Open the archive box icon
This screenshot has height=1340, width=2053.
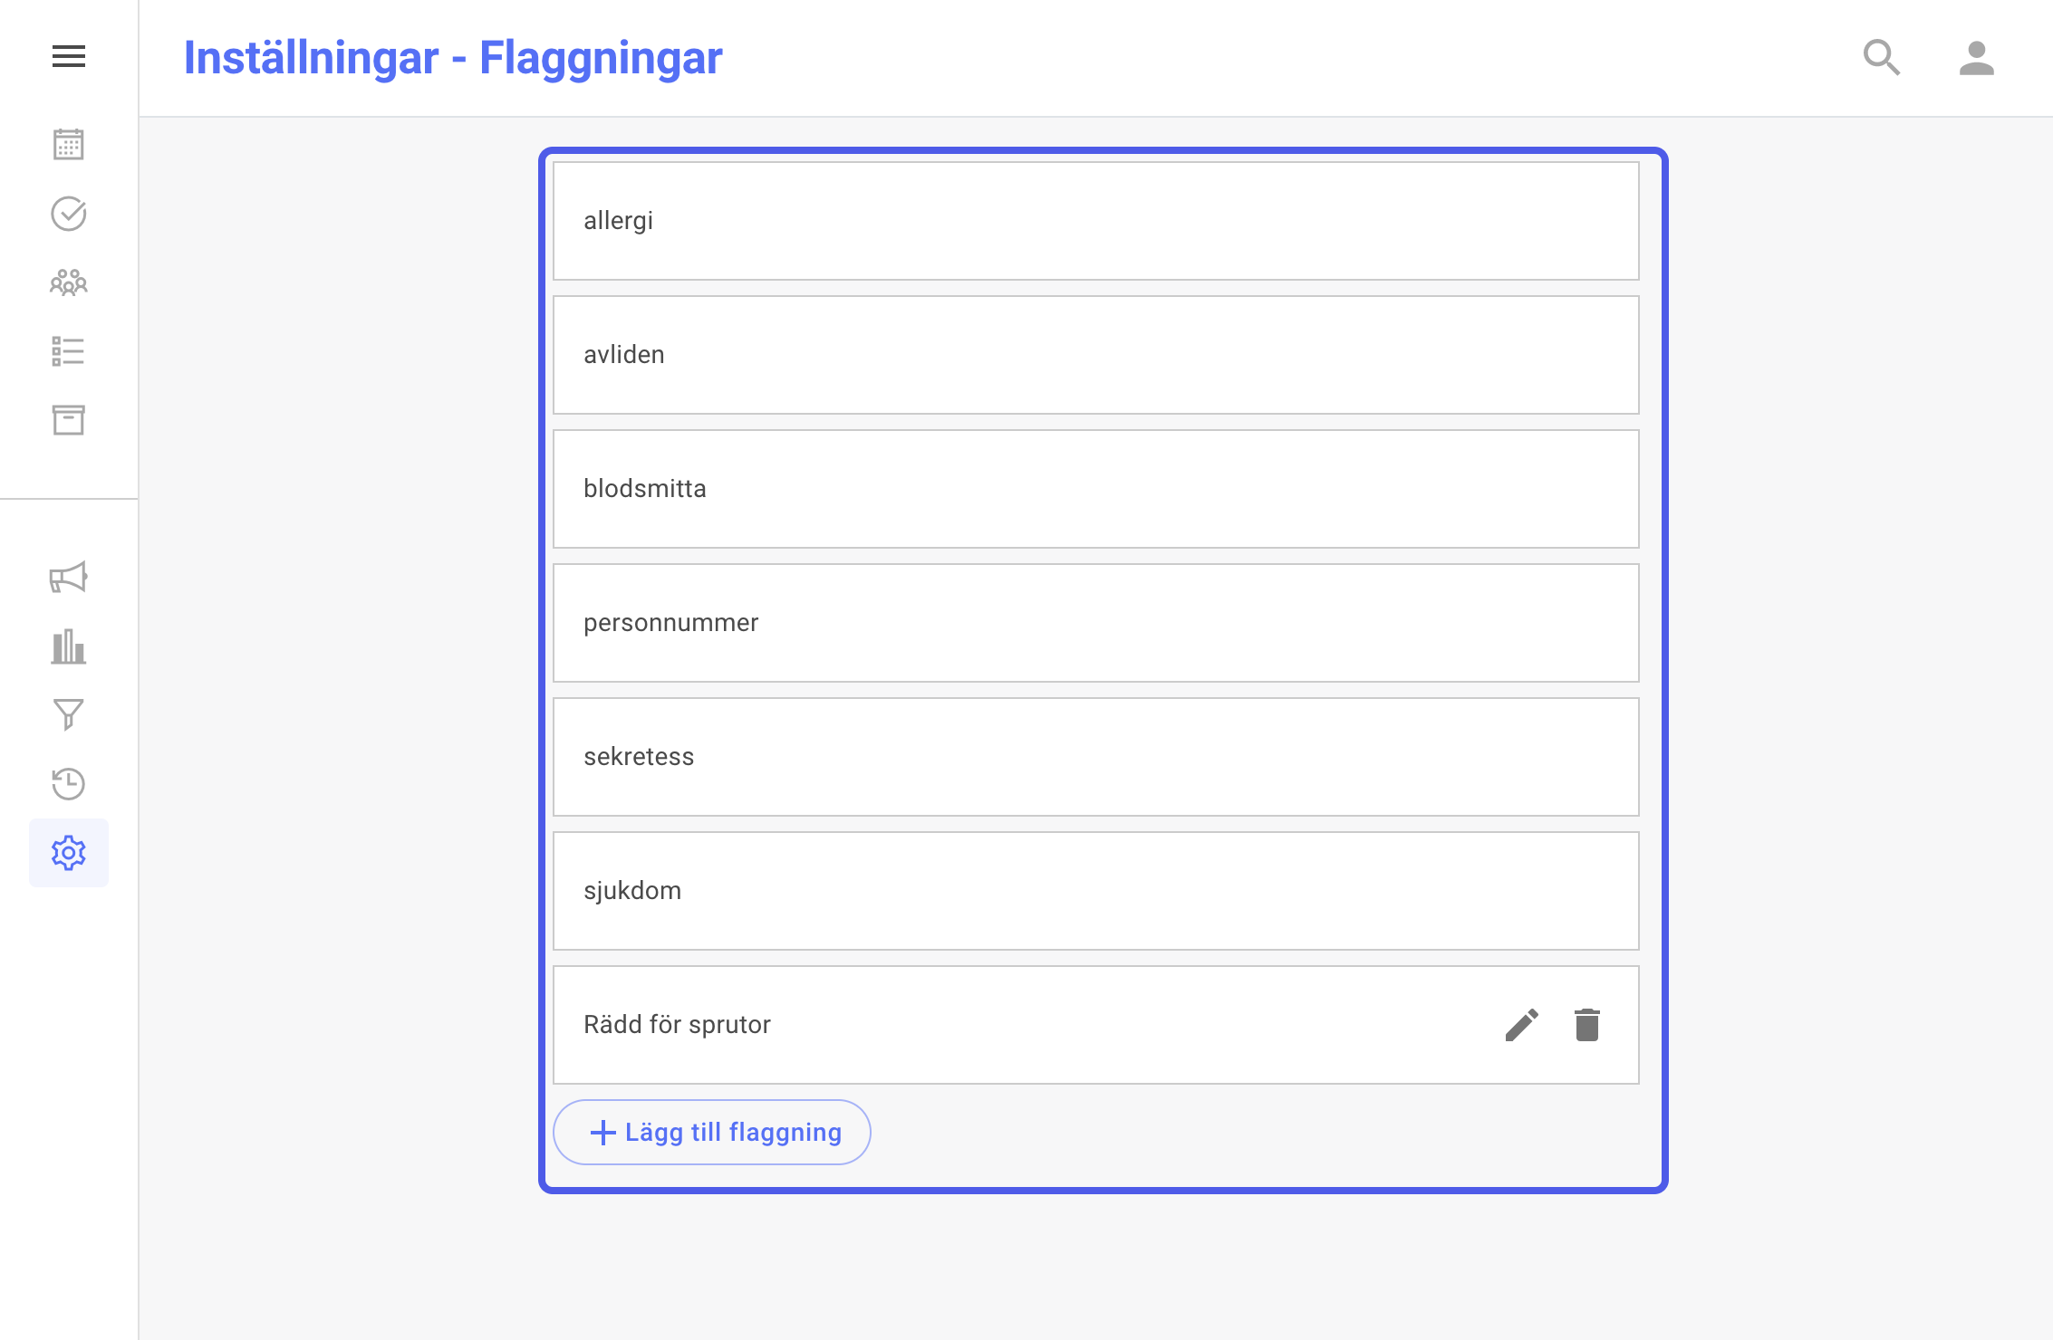tap(69, 420)
